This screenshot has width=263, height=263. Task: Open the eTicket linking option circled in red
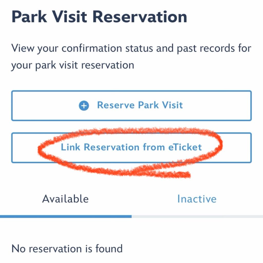pos(131,147)
